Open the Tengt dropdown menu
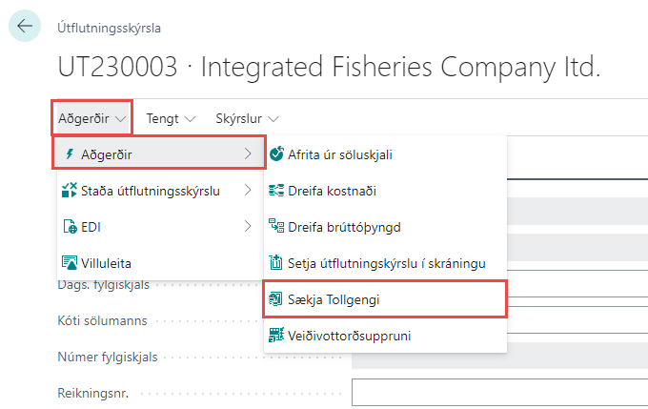The width and height of the screenshot is (648, 409). pos(171,119)
